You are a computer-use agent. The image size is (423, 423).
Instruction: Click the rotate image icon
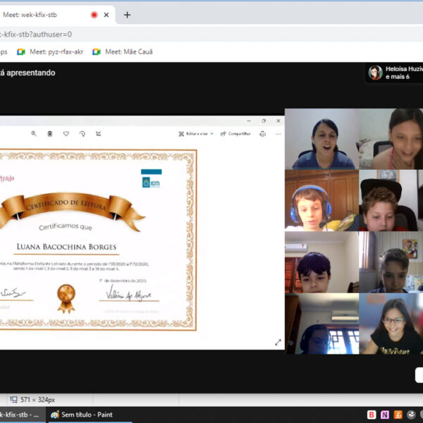[82, 133]
